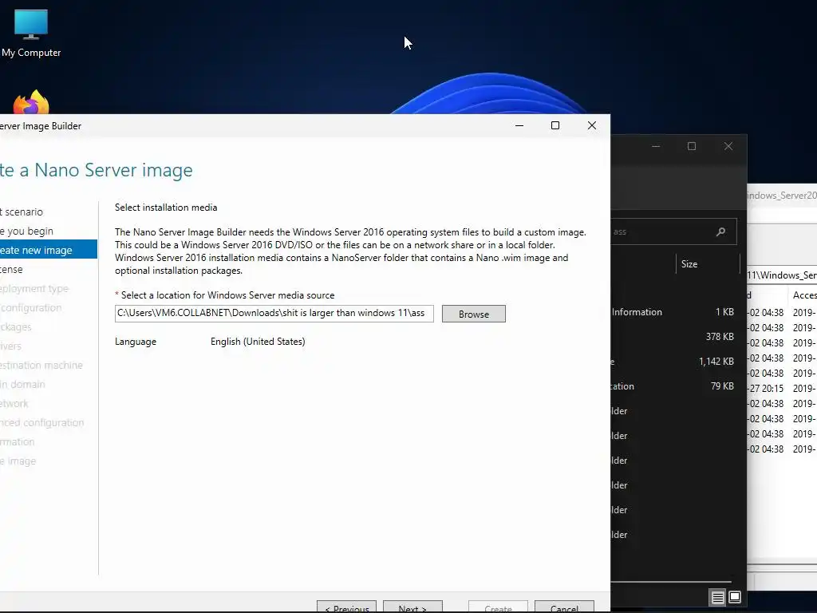Click search magnifier icon in dark Explorer window

click(720, 231)
